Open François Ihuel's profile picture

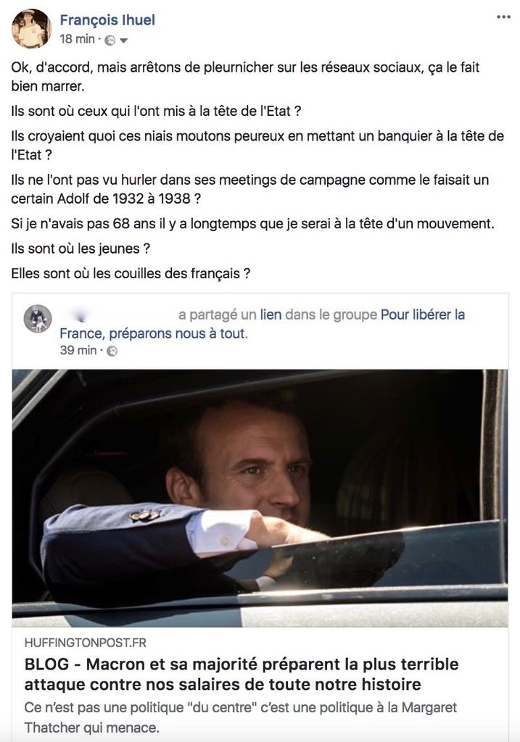pyautogui.click(x=31, y=28)
